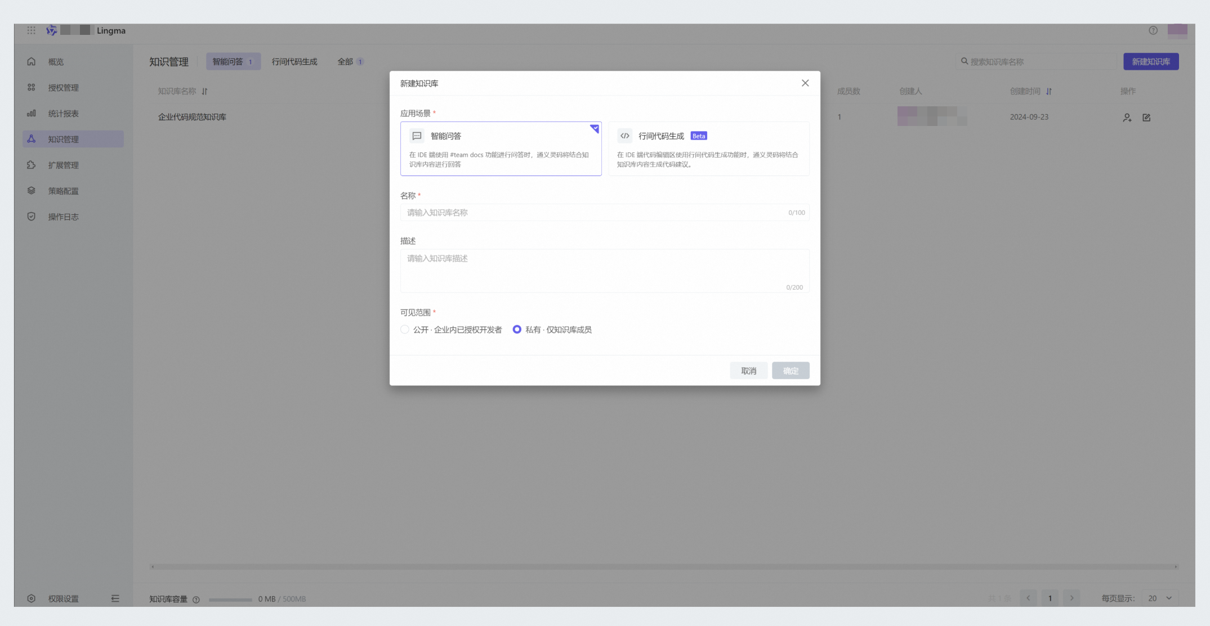
Task: Click the edit knowledge base icon
Action: click(x=1146, y=118)
